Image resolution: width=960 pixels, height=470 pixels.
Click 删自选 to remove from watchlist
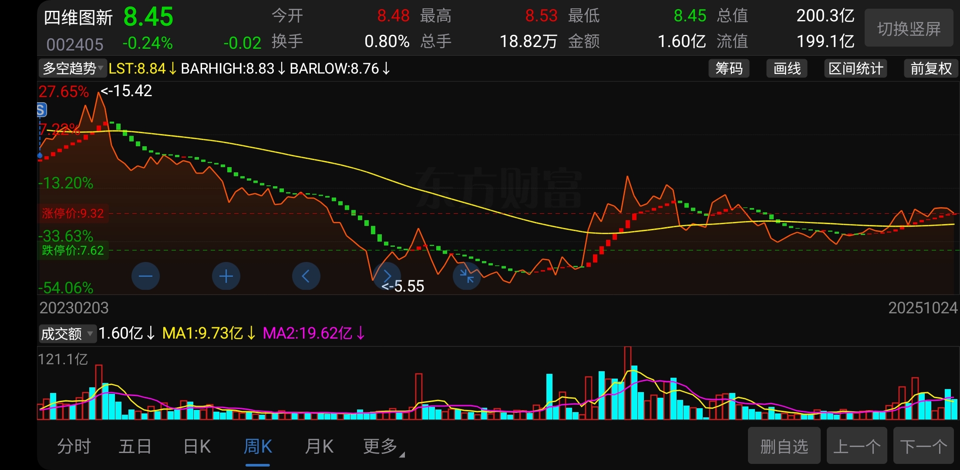784,446
